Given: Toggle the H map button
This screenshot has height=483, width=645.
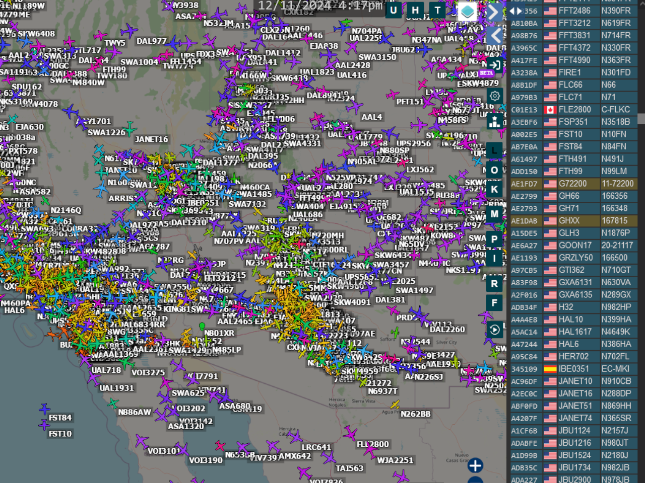Looking at the screenshot, I should [415, 10].
